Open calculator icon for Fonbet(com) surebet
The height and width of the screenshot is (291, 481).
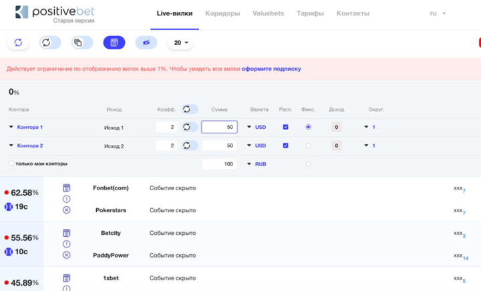(67, 188)
